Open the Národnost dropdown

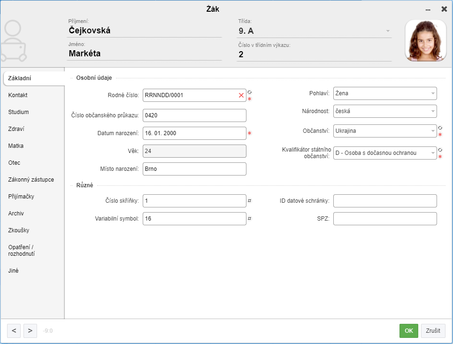385,111
